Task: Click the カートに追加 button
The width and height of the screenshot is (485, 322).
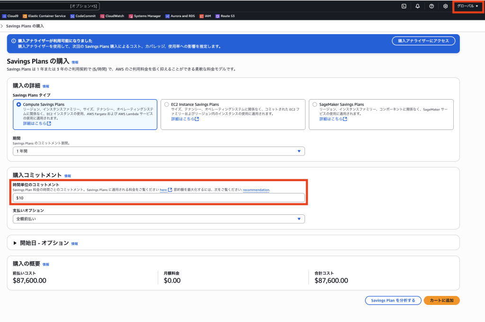Action: point(441,301)
